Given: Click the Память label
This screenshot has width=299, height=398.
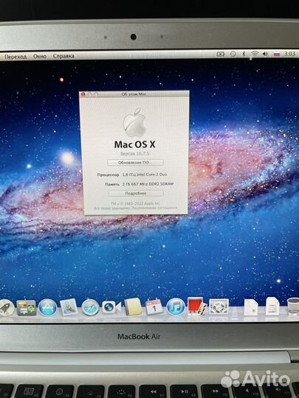Looking at the screenshot, I should tap(112, 184).
